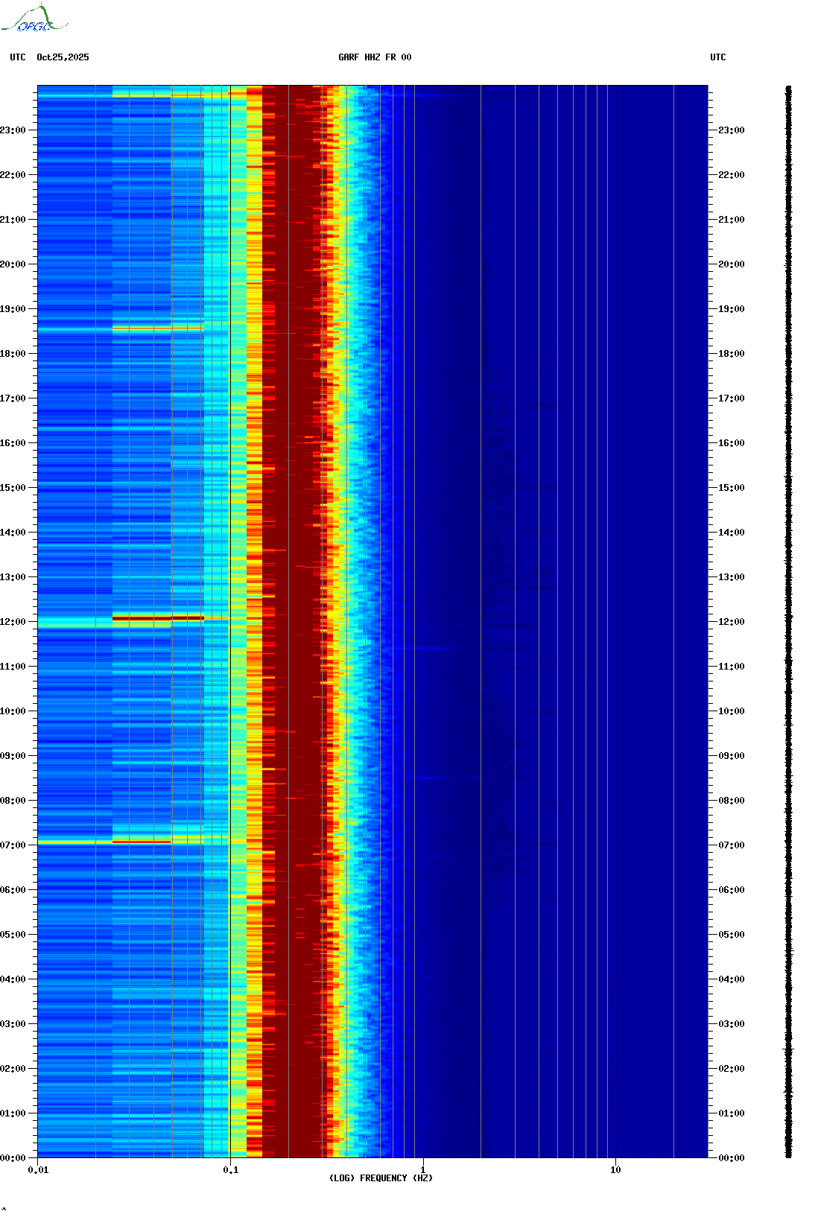Click the 12:00 label on left time axis
Viewport: 821px width, 1217px height.
click(x=13, y=622)
